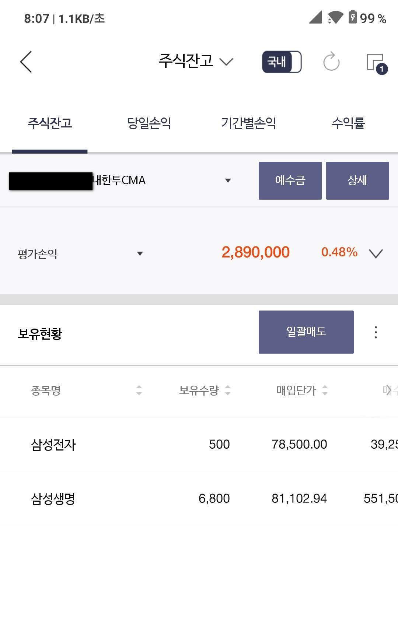398x617 pixels.
Task: Sort holdings by 종목명 column arrows
Action: coord(139,390)
